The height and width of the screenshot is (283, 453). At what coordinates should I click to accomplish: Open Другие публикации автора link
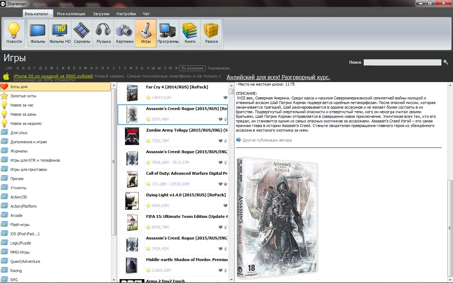point(267,140)
